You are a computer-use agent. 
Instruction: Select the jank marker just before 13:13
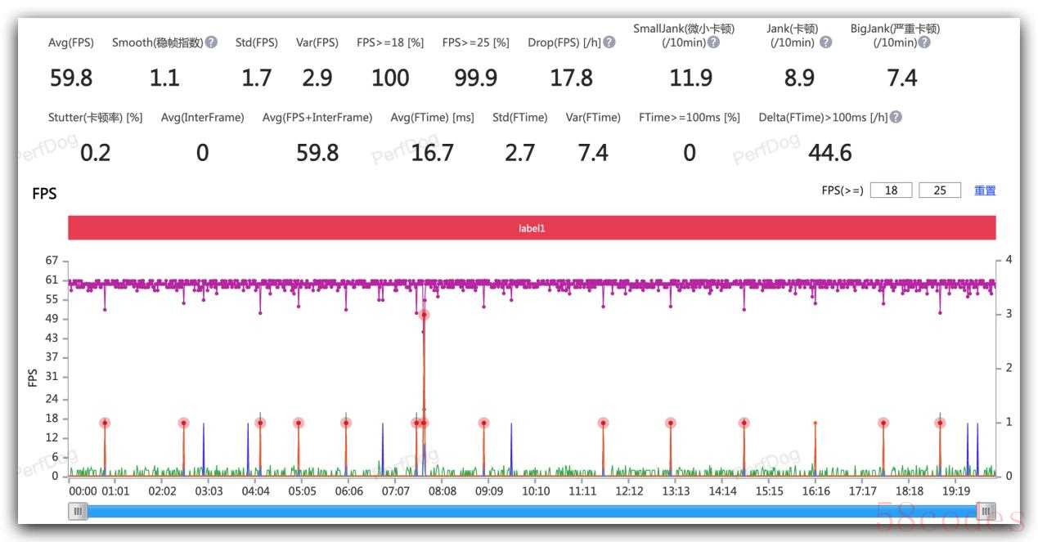tap(671, 423)
